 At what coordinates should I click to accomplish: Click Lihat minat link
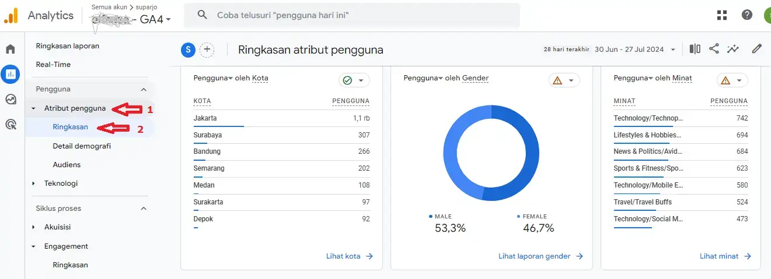click(725, 256)
